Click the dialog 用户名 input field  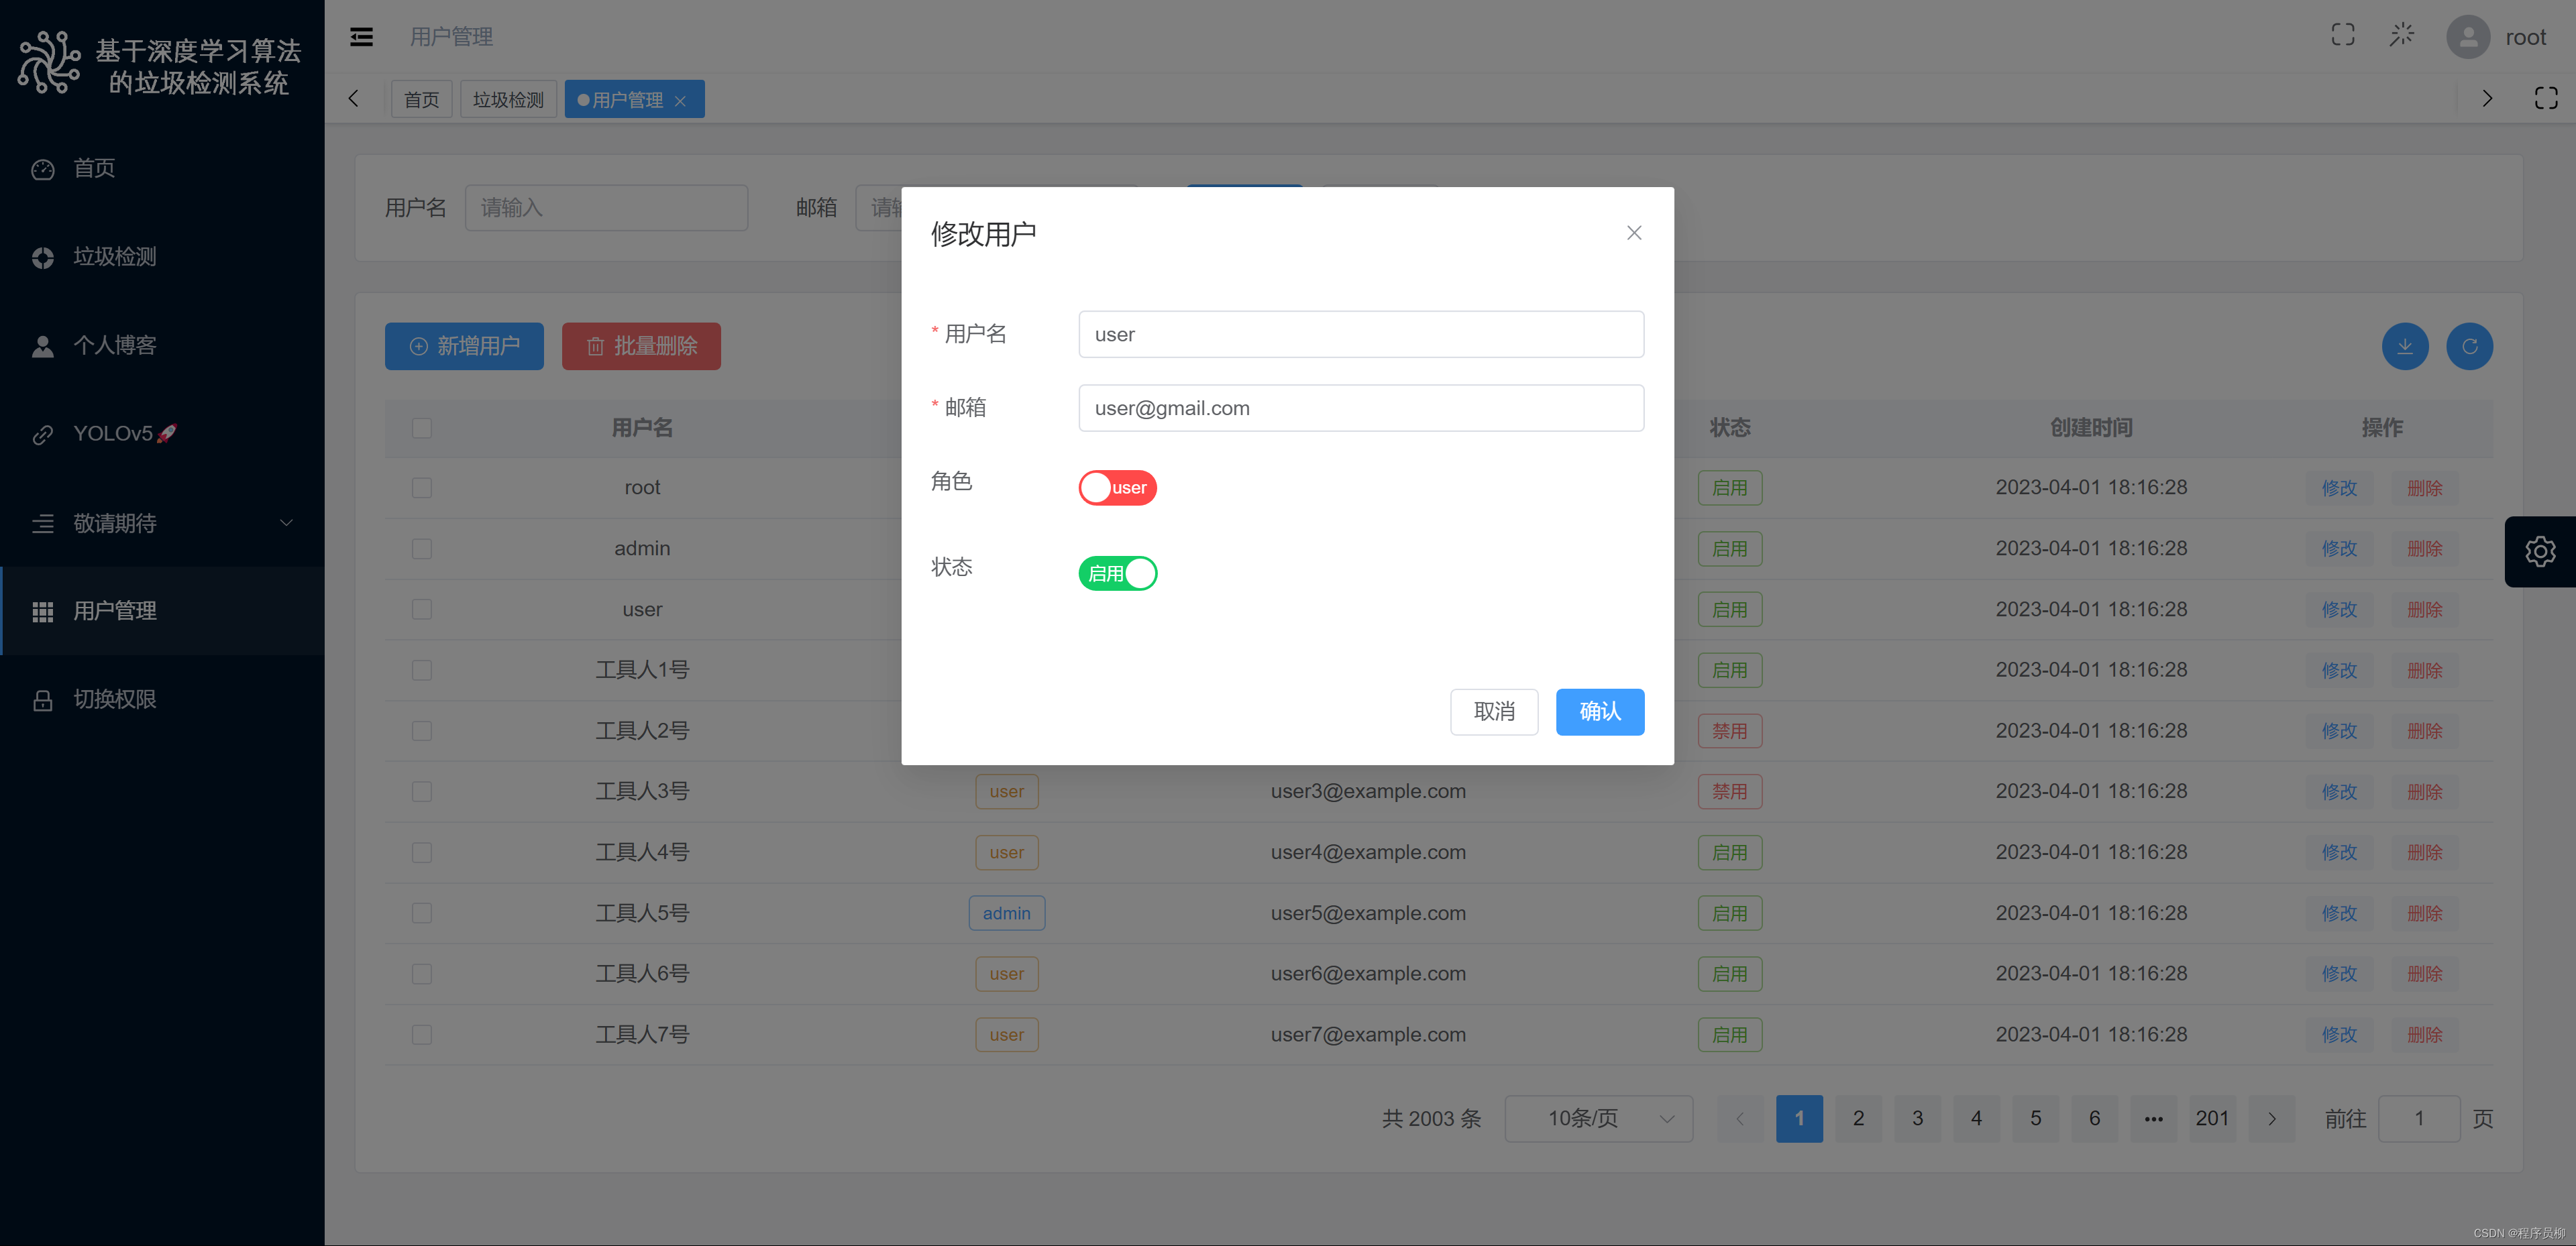point(1361,334)
